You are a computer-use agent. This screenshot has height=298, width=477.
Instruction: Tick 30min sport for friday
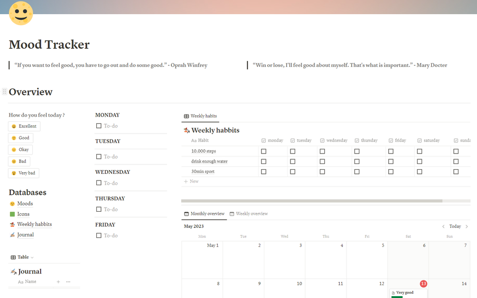point(391,172)
